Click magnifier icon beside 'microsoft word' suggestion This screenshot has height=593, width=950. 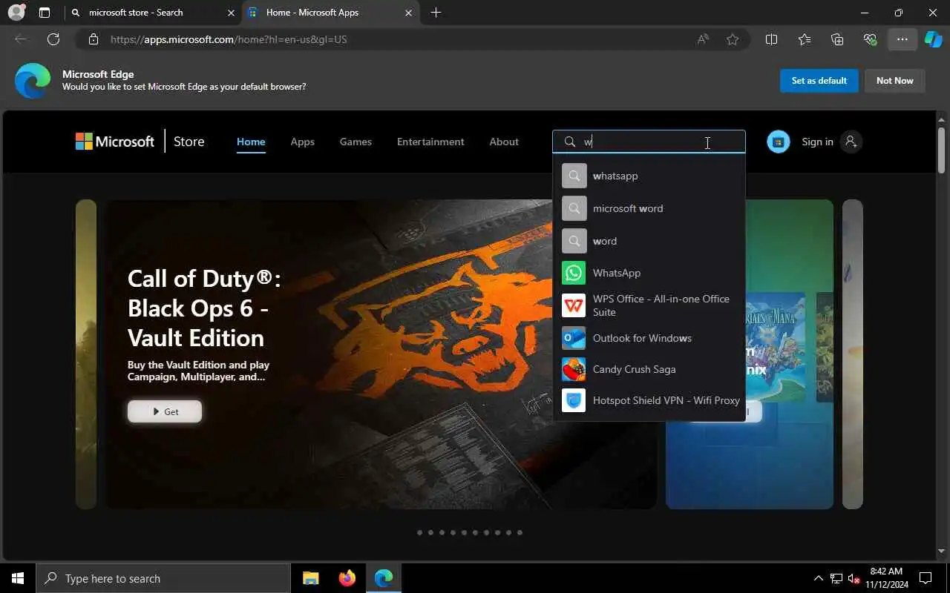(574, 208)
